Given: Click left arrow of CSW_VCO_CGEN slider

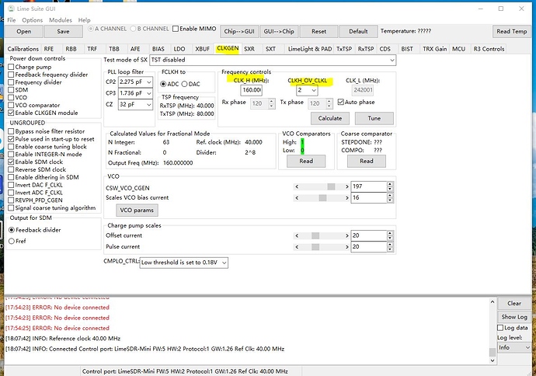Looking at the screenshot, I should [297, 186].
